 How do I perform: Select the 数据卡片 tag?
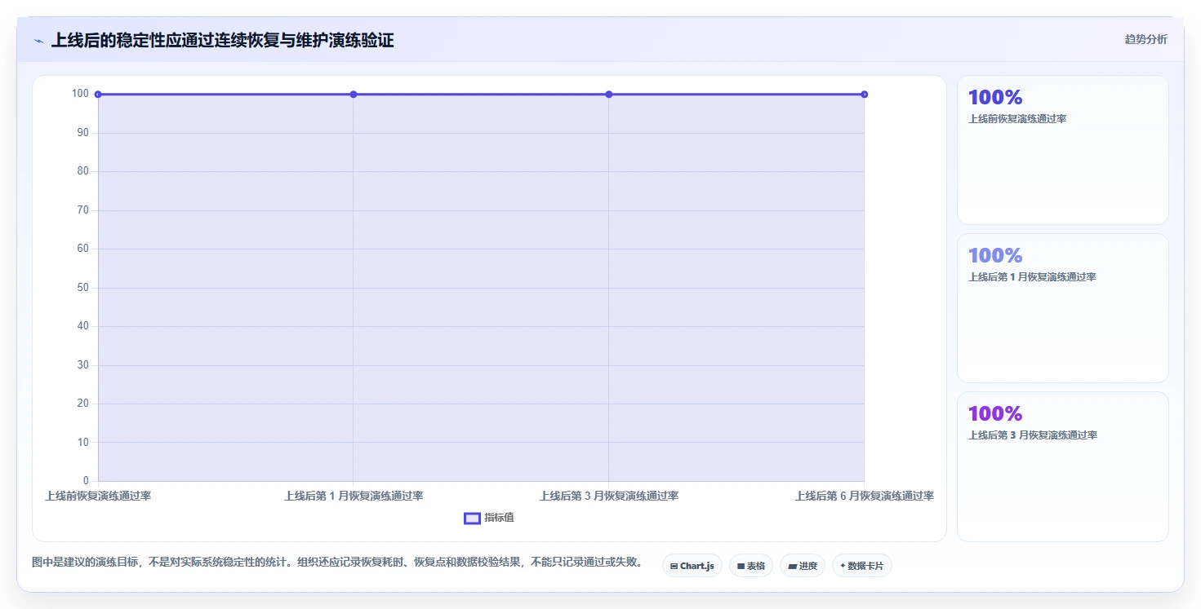tap(862, 566)
